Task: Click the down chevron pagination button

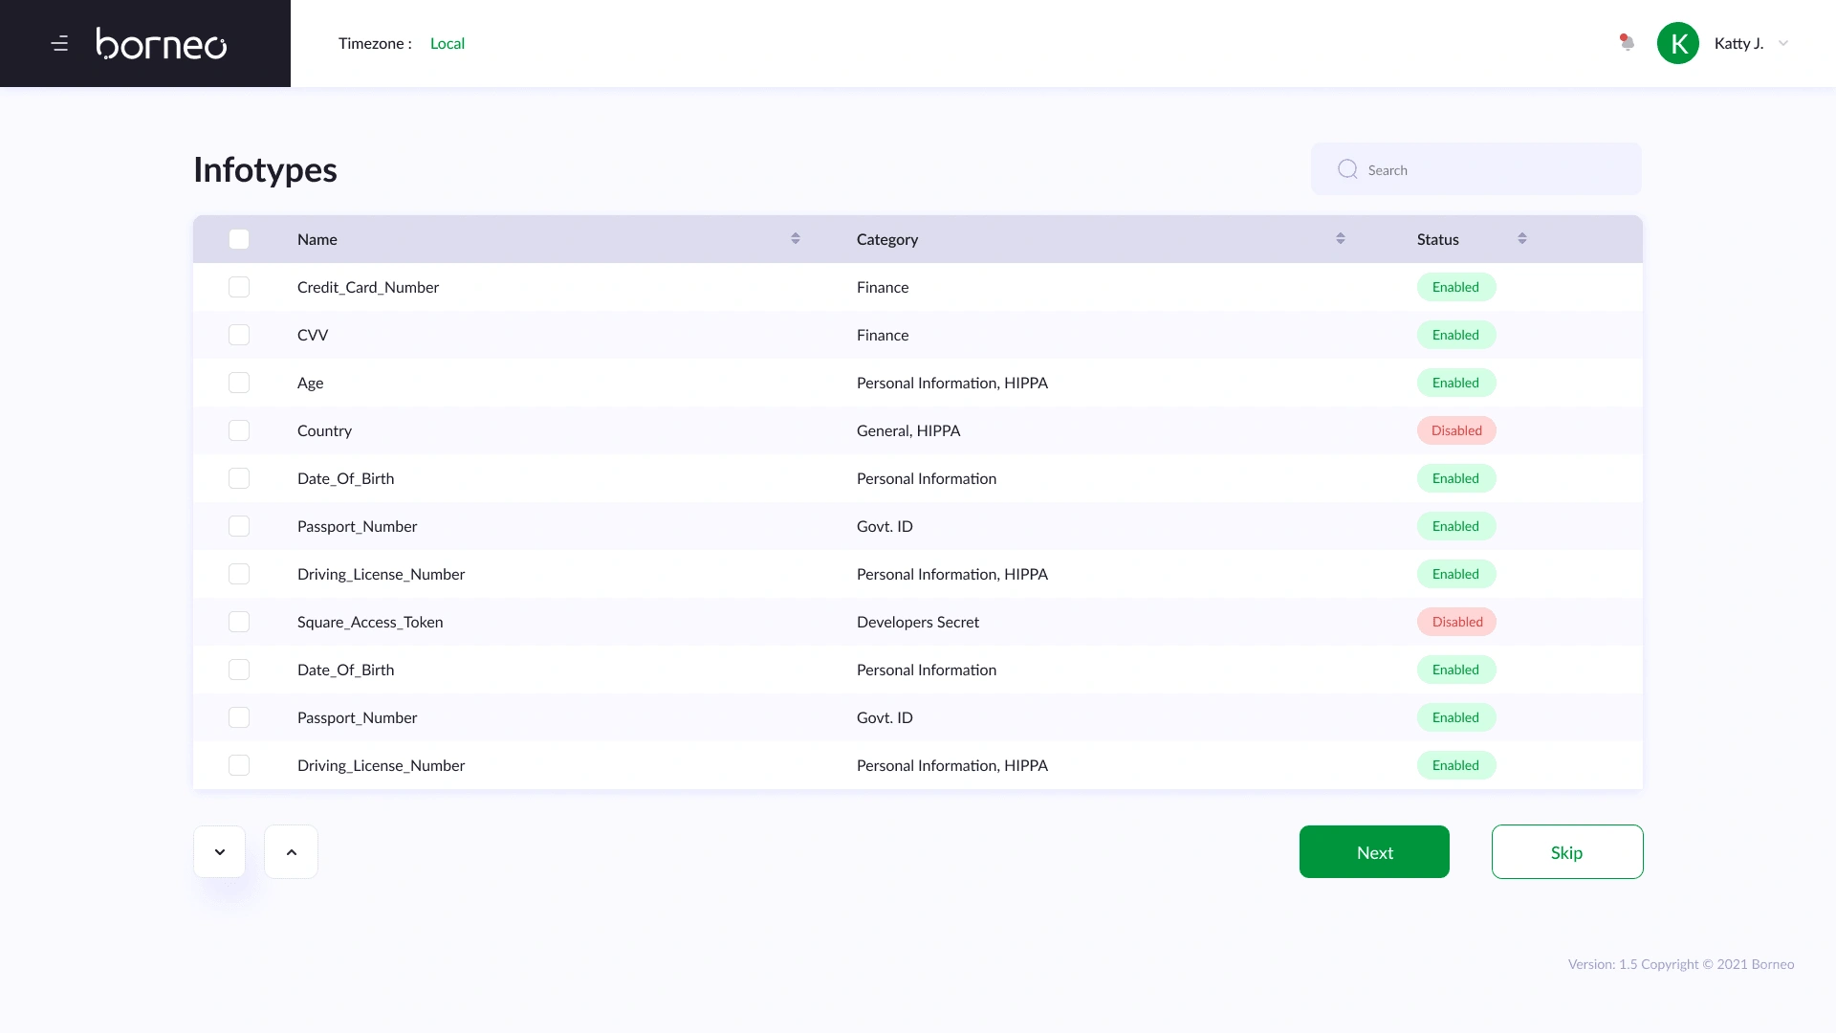Action: [x=220, y=852]
